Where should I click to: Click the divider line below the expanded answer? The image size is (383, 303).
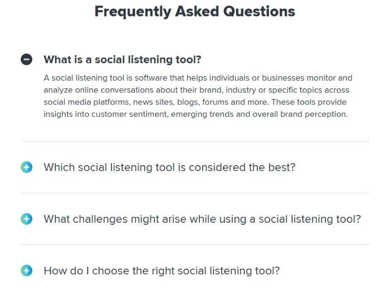195,141
